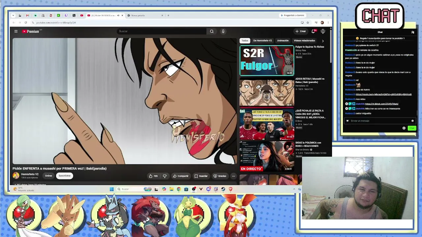Open more actions menu below video
This screenshot has width=422, height=237.
(233, 176)
